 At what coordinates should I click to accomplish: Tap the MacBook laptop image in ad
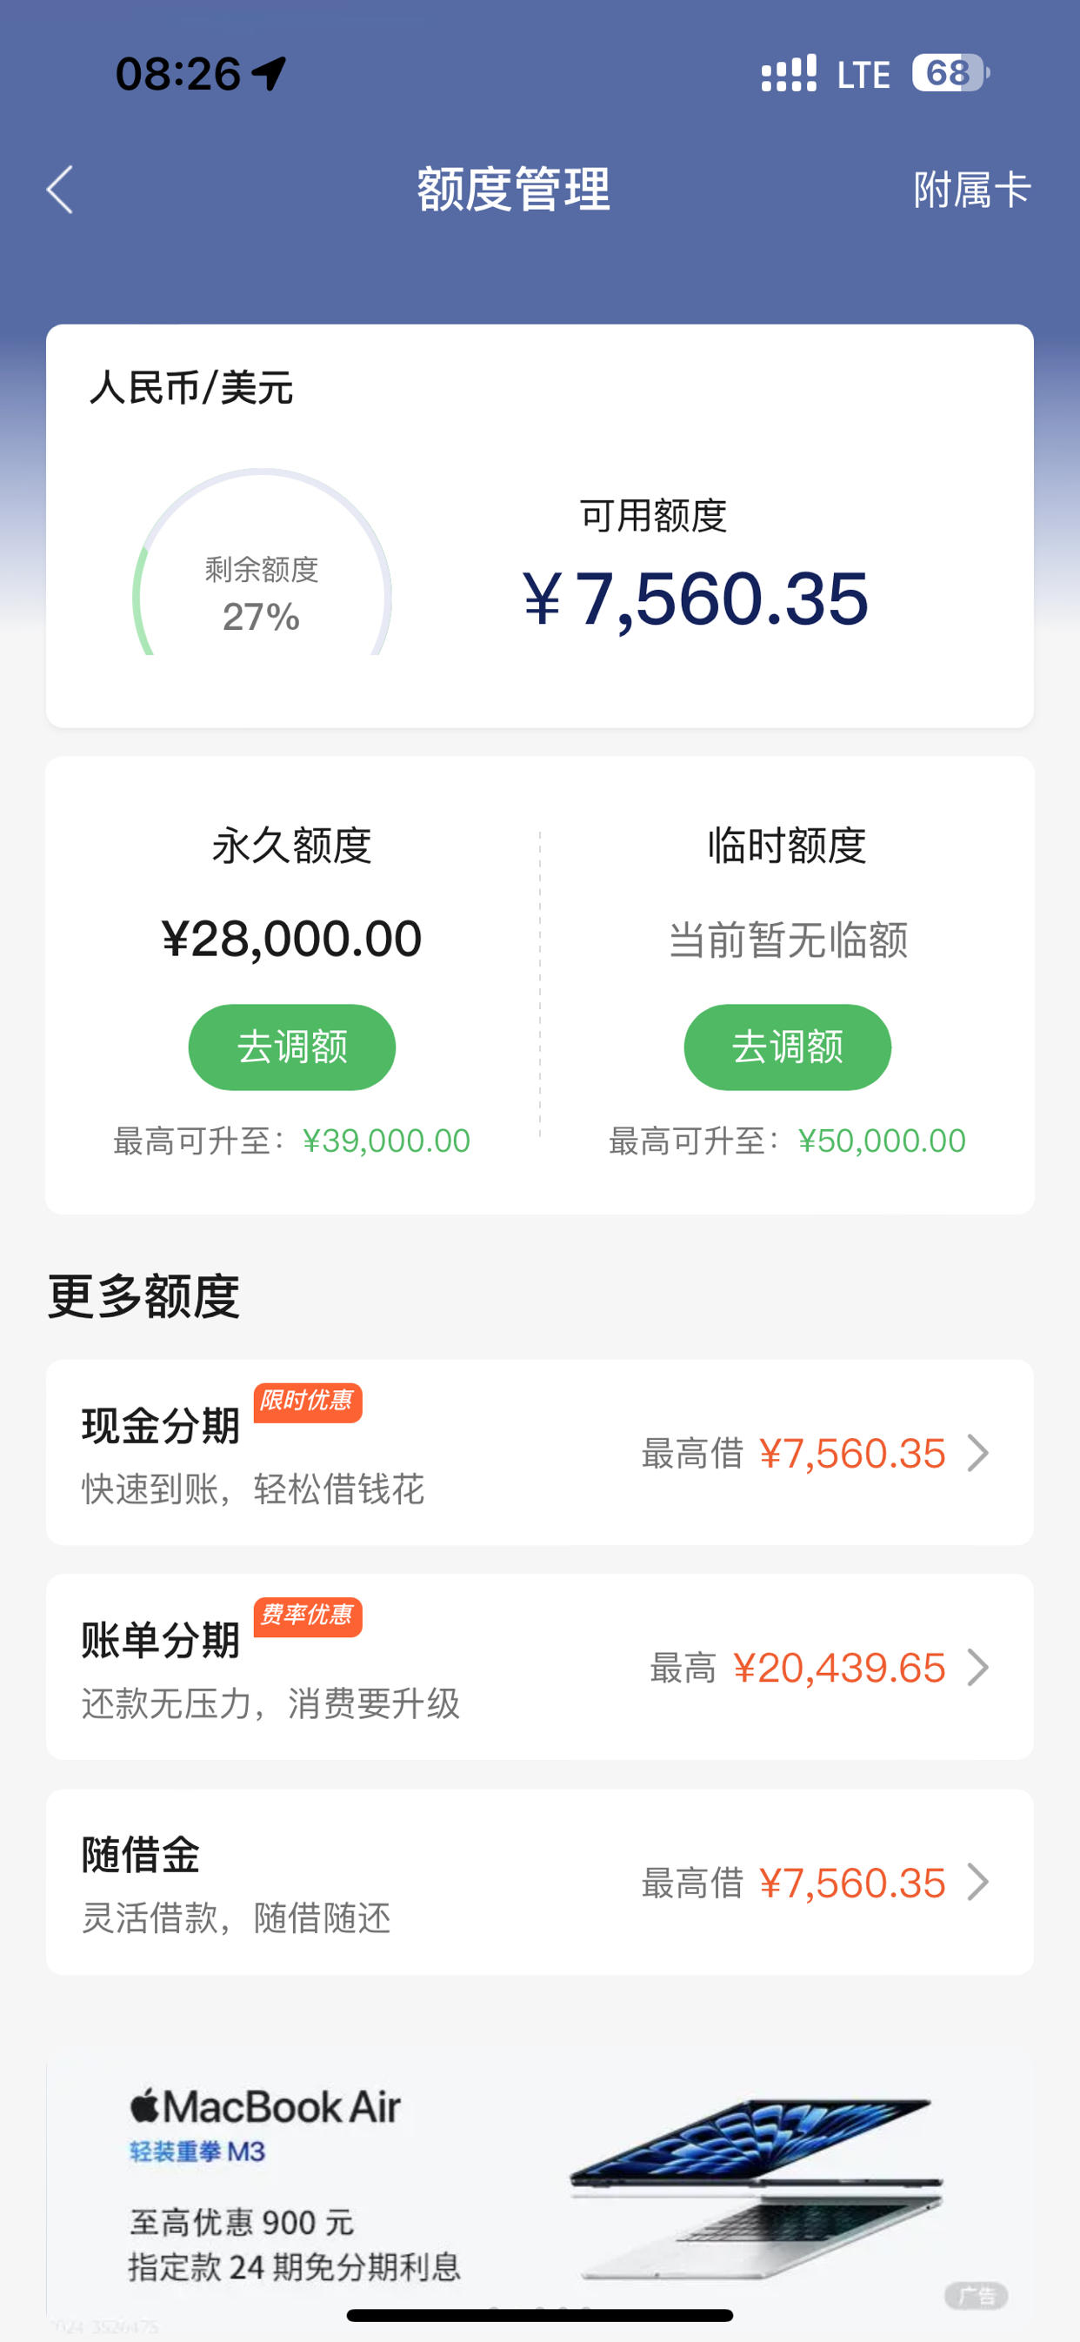[x=755, y=2188]
